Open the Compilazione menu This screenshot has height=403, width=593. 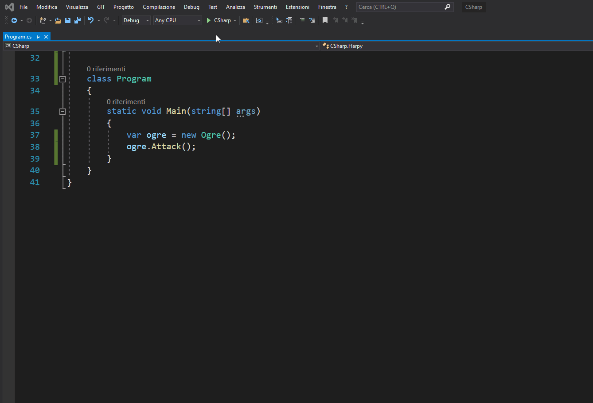(x=159, y=7)
